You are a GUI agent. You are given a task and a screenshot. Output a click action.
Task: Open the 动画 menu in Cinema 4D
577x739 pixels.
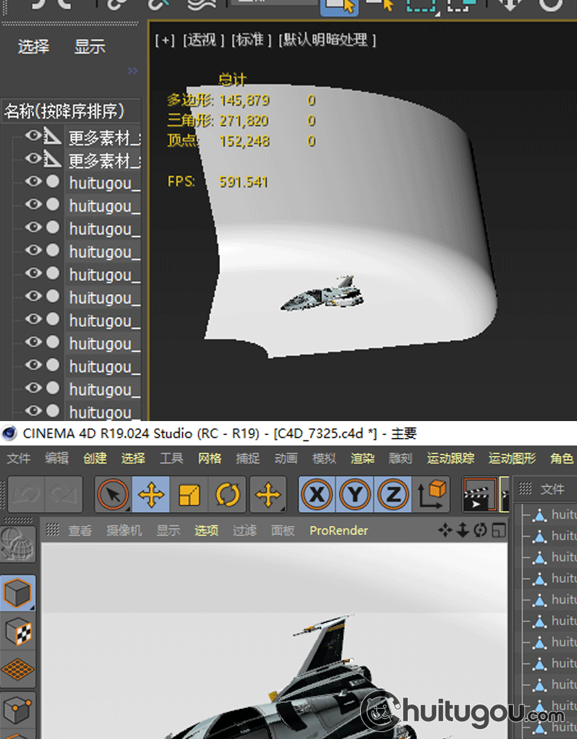pos(286,458)
